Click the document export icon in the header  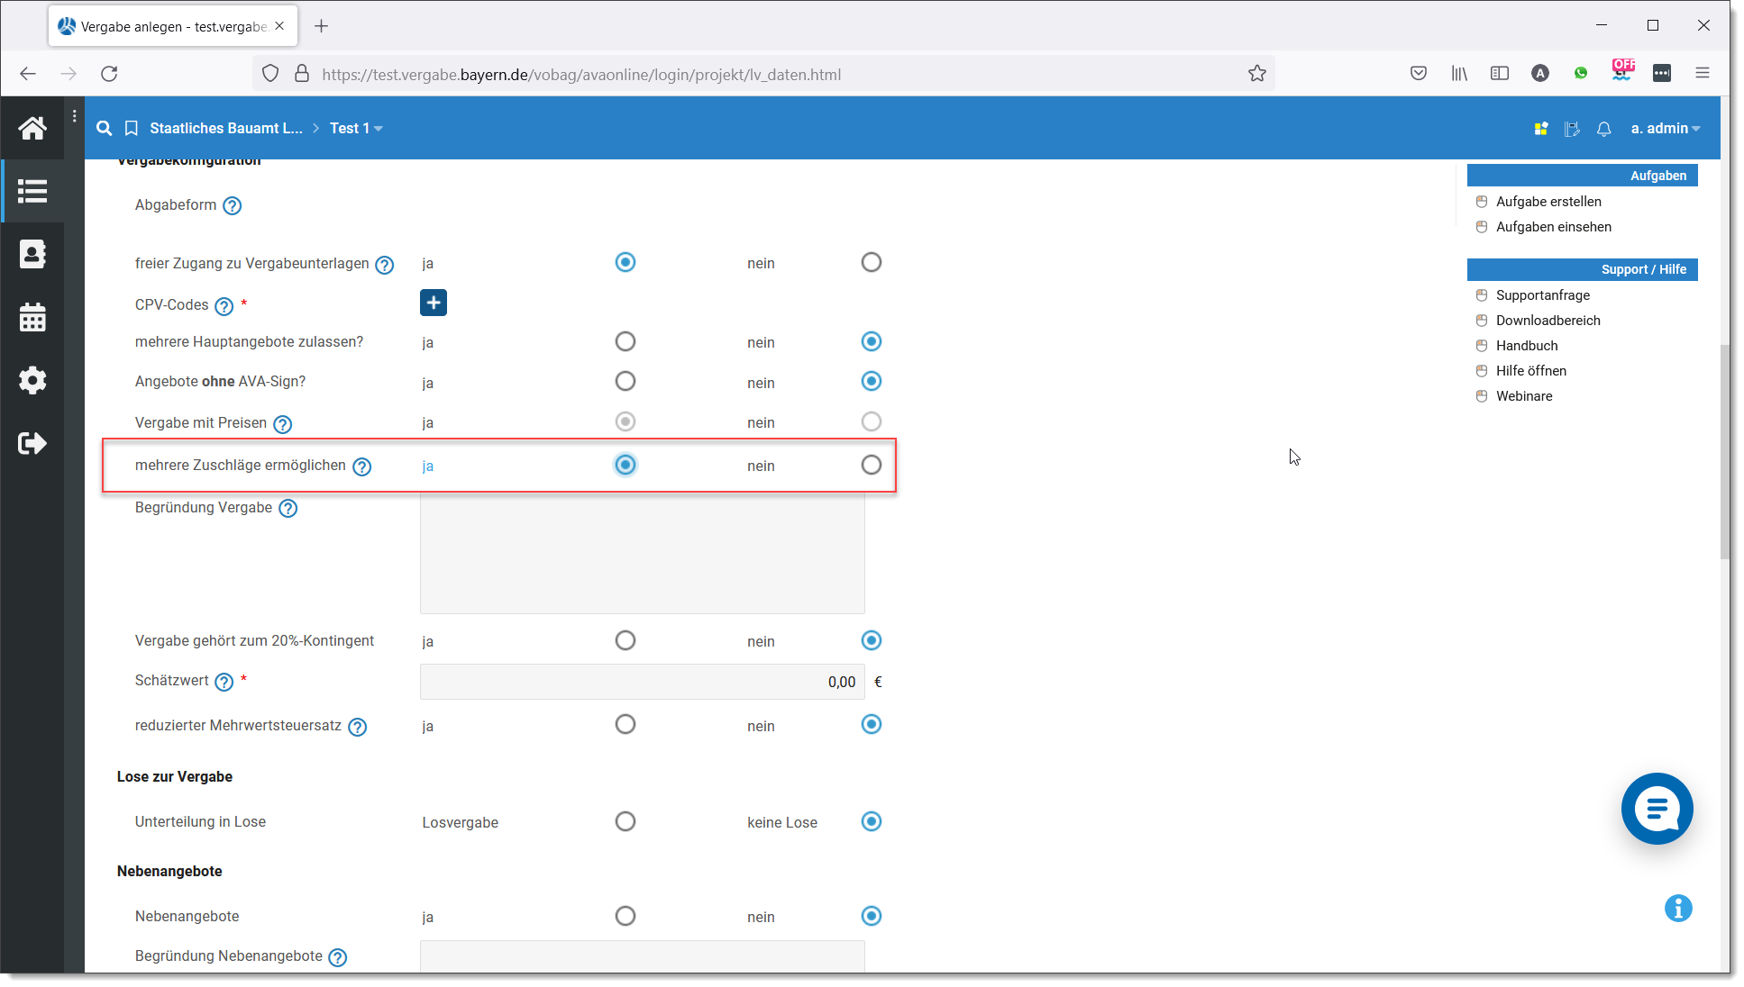[x=1572, y=129]
